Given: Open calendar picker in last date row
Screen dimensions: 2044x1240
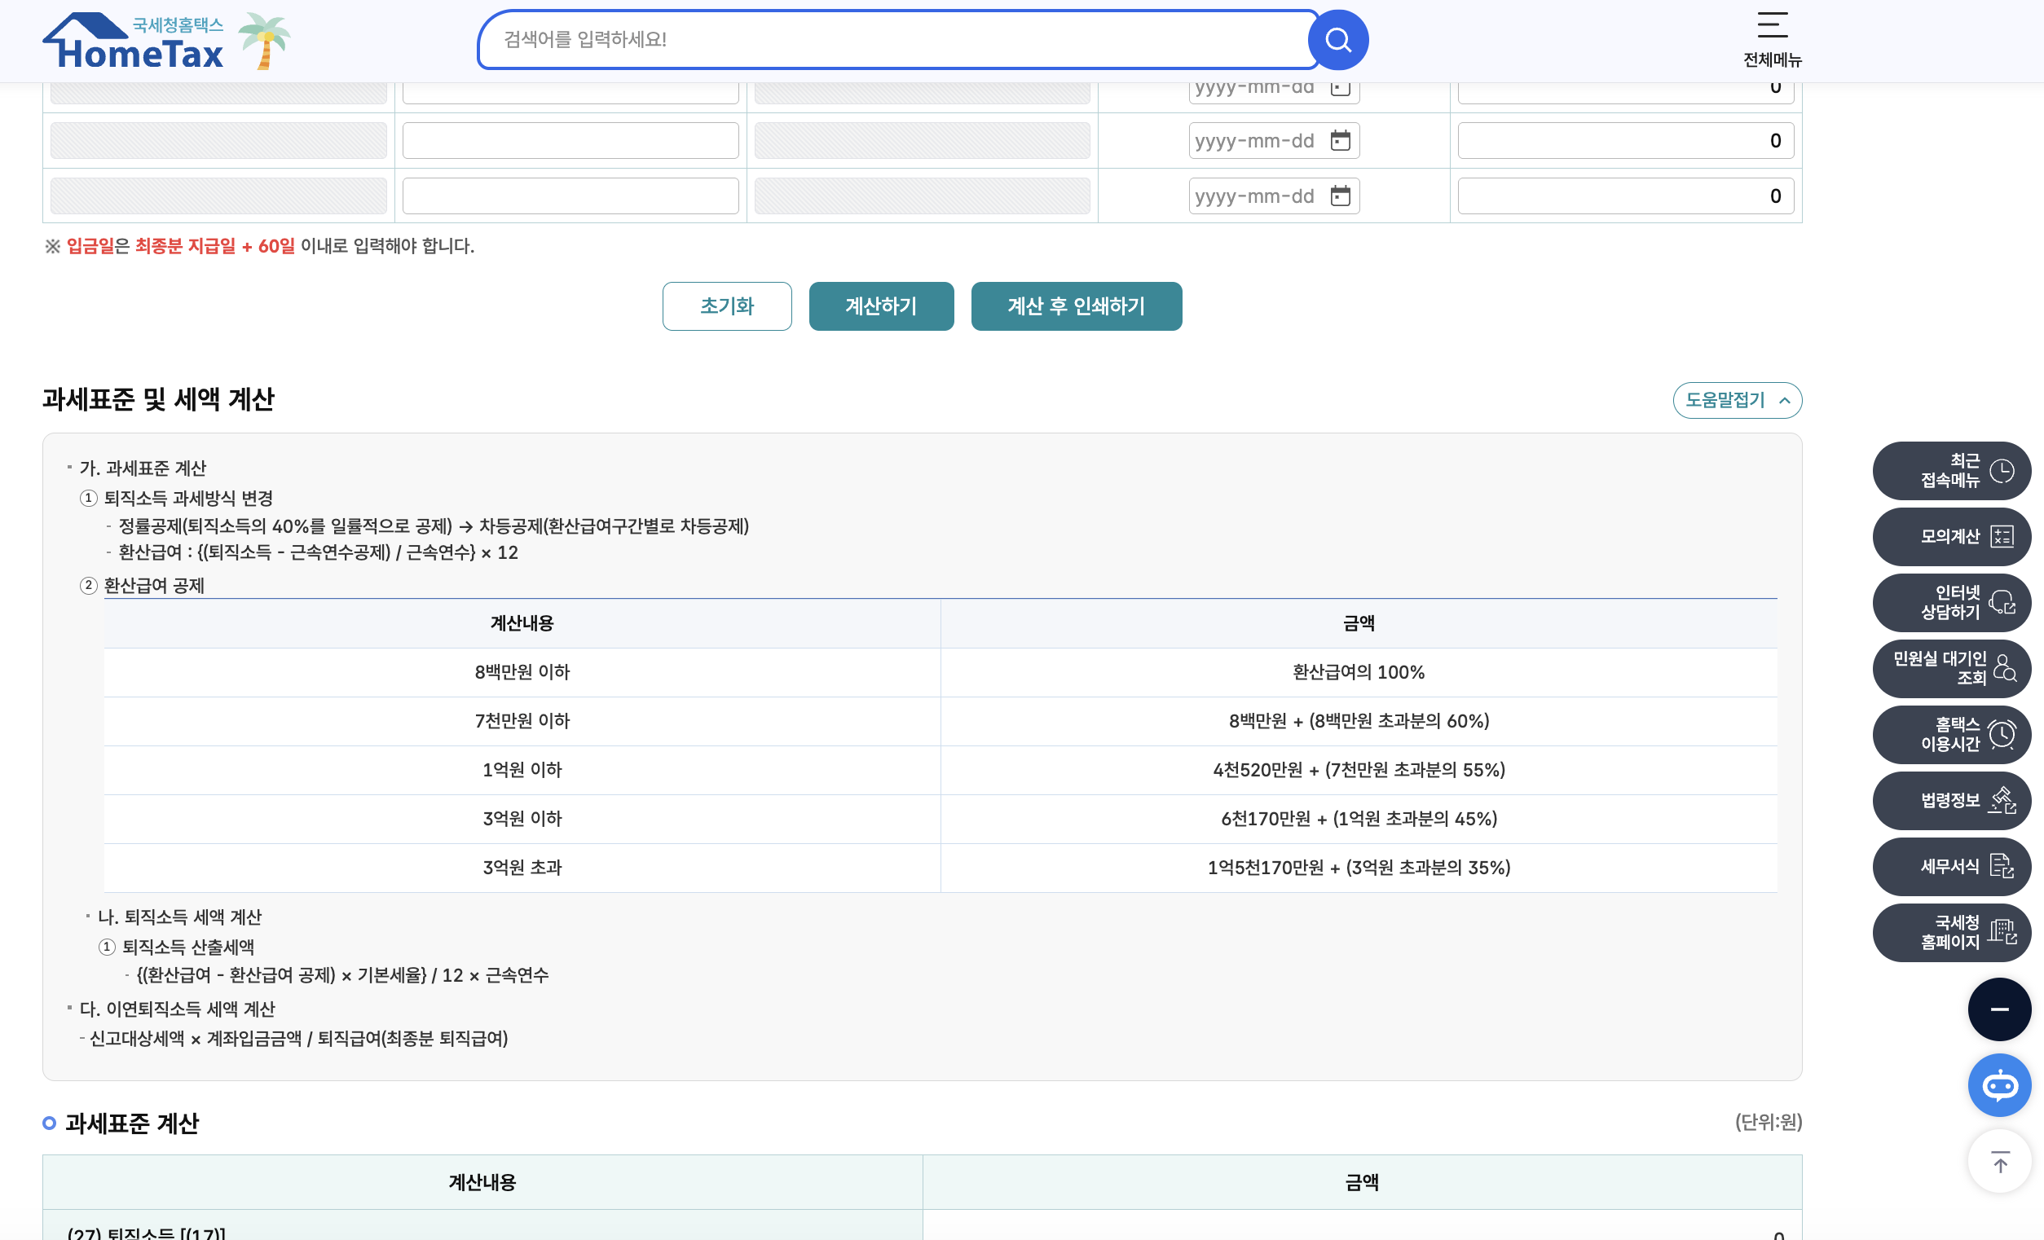Looking at the screenshot, I should (1340, 196).
